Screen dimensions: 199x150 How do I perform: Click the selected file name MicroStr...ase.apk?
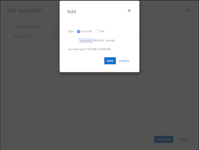click(104, 40)
